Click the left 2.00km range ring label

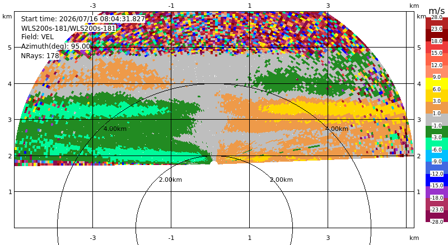coord(170,180)
